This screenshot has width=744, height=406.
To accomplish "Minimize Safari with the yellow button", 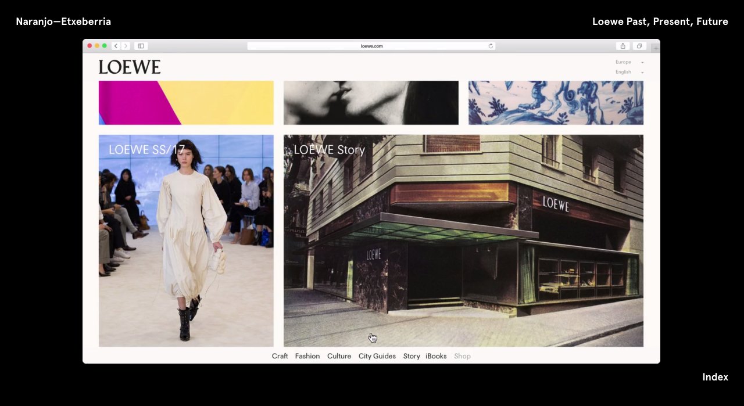I will pos(97,46).
